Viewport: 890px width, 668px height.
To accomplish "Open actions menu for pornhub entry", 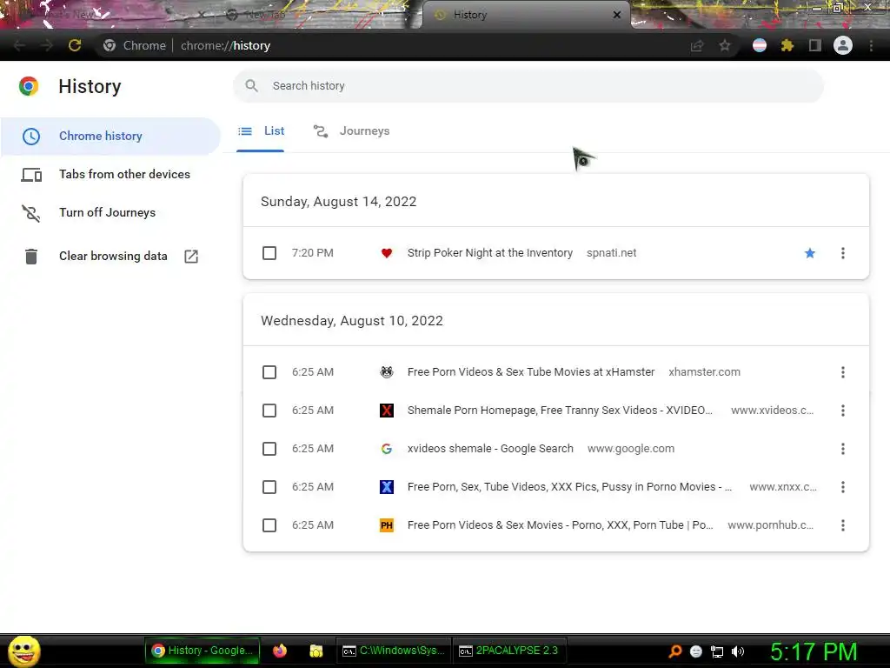I will pos(843,525).
